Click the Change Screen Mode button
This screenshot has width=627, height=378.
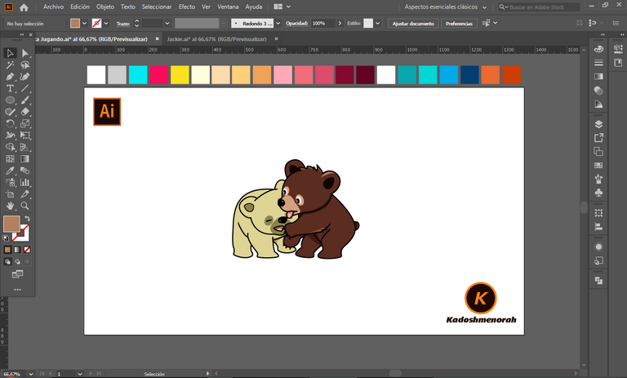pos(17,274)
